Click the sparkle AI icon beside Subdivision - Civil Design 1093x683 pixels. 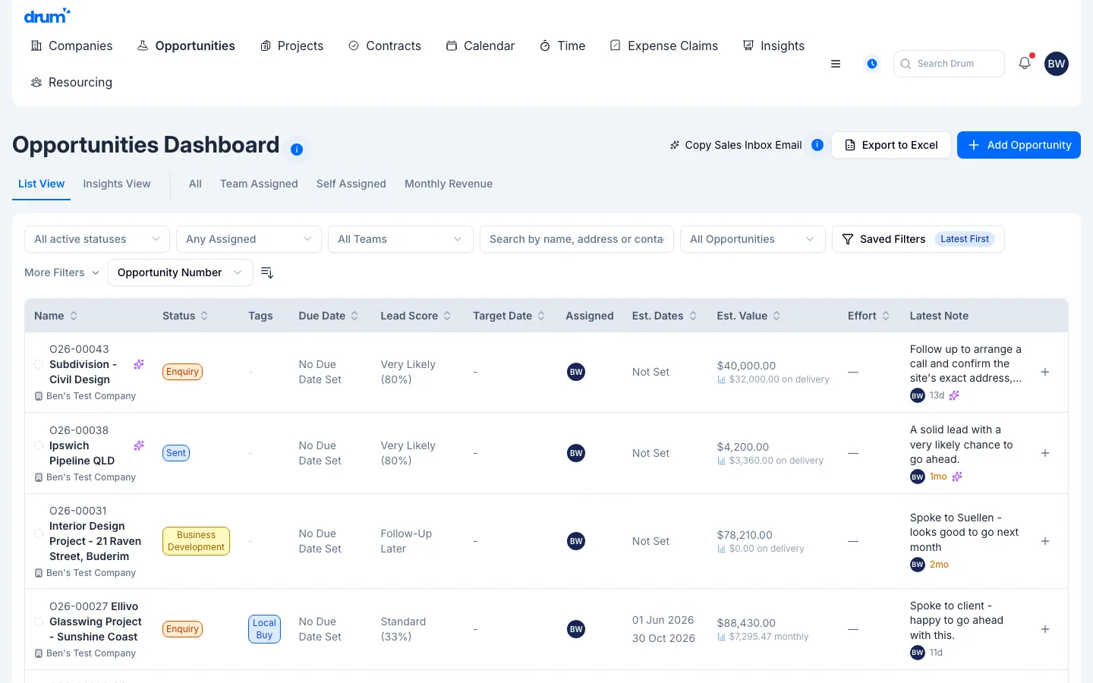coord(139,364)
